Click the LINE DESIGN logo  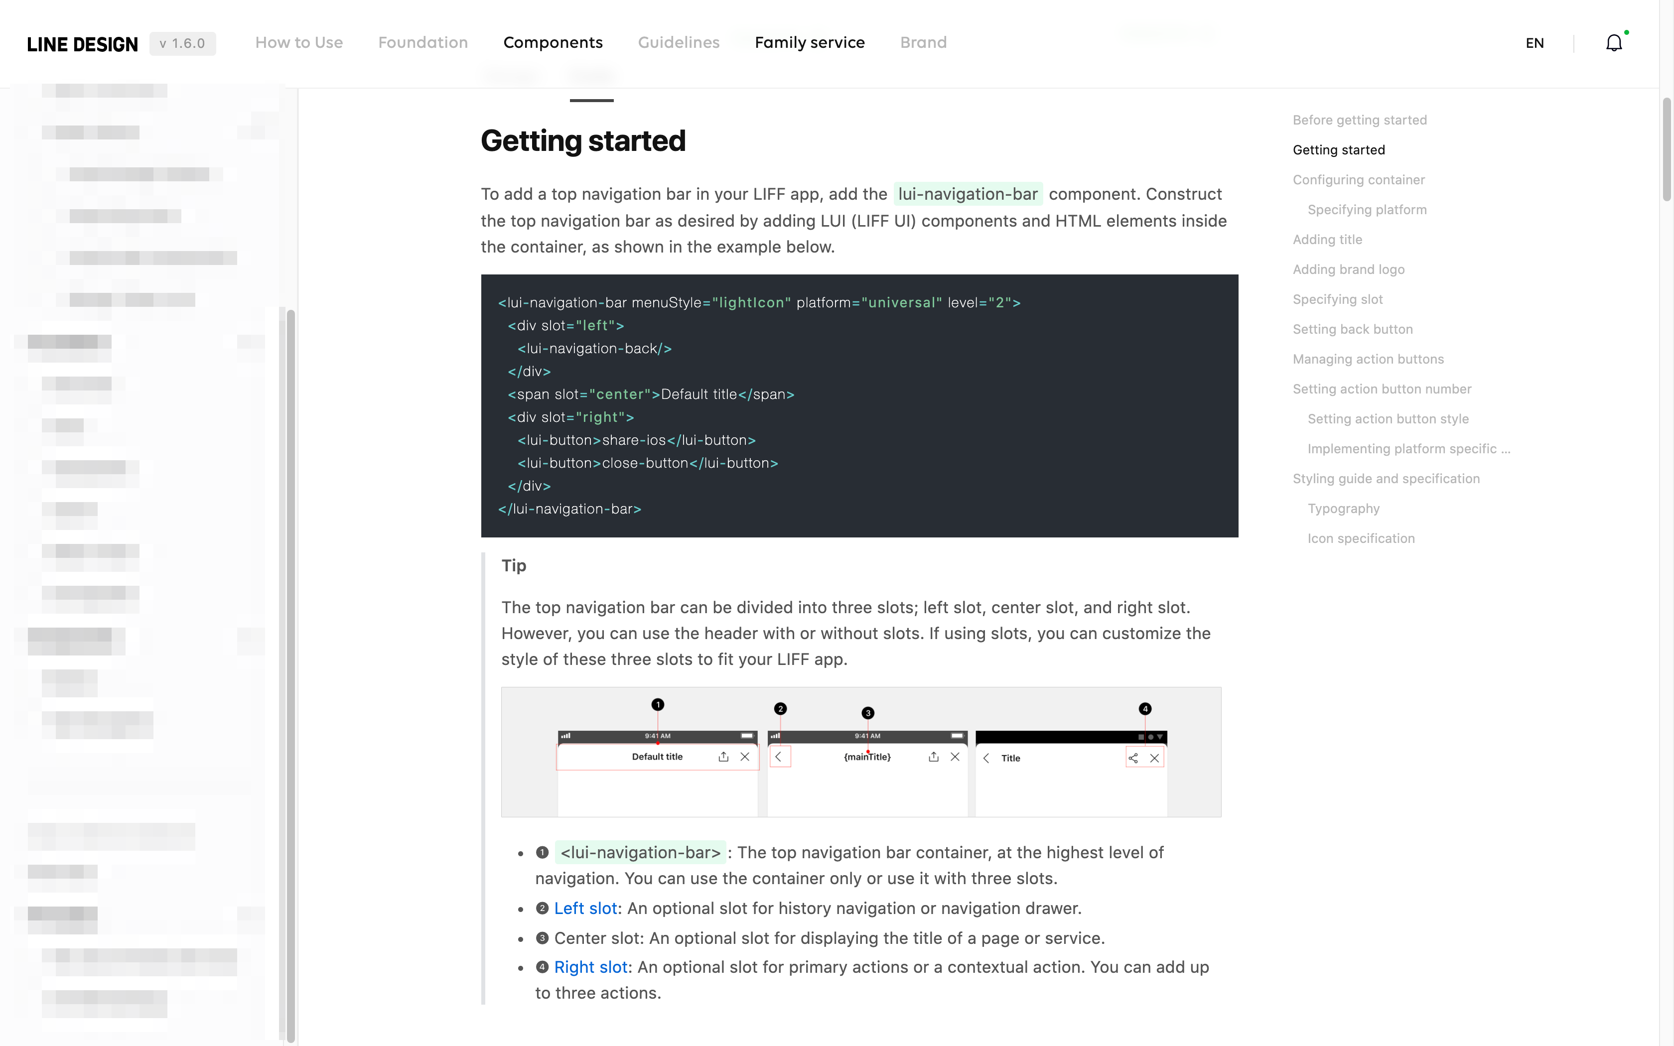(82, 44)
